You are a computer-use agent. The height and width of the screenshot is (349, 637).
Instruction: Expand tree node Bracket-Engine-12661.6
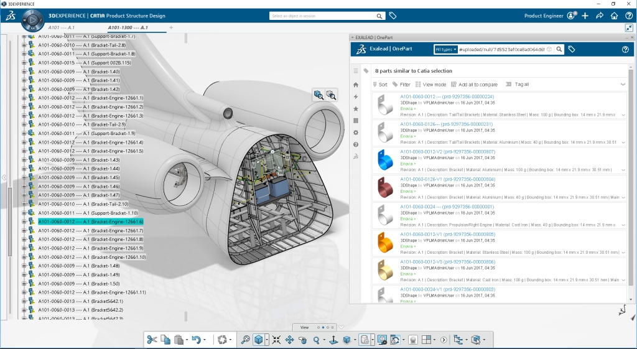click(x=24, y=221)
